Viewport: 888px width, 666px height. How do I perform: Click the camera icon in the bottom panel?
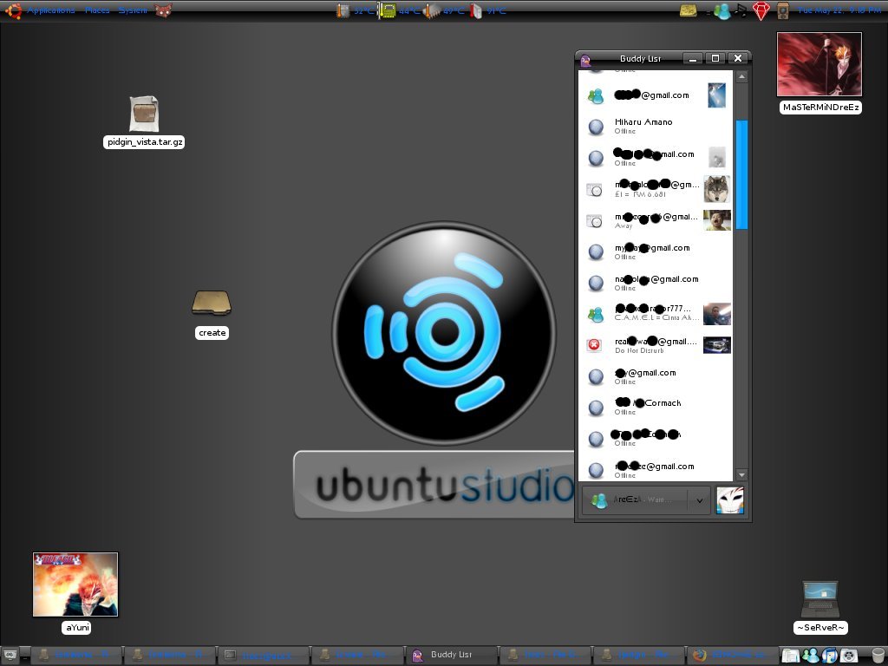click(x=848, y=656)
